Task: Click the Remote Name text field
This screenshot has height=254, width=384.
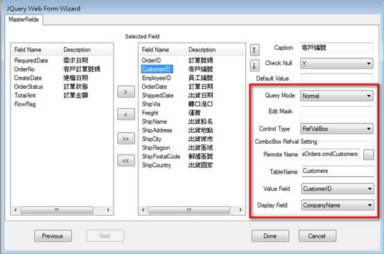Action: click(331, 154)
